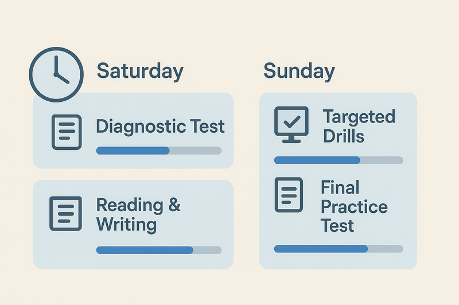Click the Targeted Drills progress bar
Screen dimensions: 459x305
coord(339,160)
